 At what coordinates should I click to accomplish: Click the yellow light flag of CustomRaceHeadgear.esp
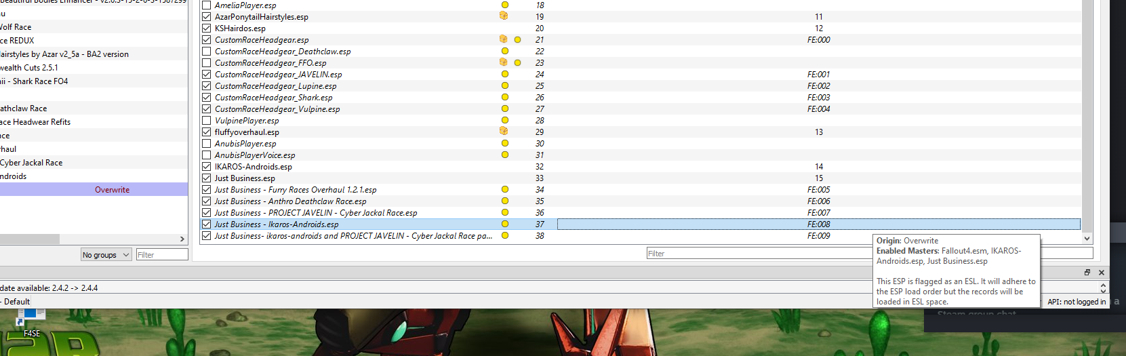pos(518,40)
